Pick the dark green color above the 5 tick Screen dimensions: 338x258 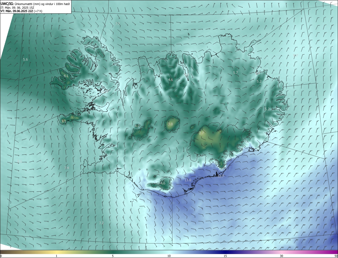tap(113, 252)
